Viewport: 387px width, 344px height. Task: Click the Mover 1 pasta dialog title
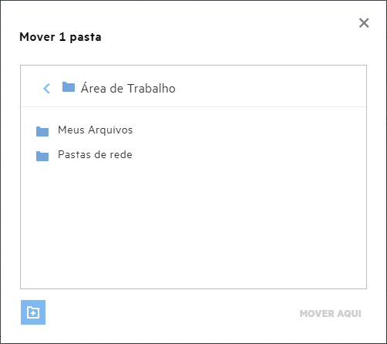[x=60, y=37]
